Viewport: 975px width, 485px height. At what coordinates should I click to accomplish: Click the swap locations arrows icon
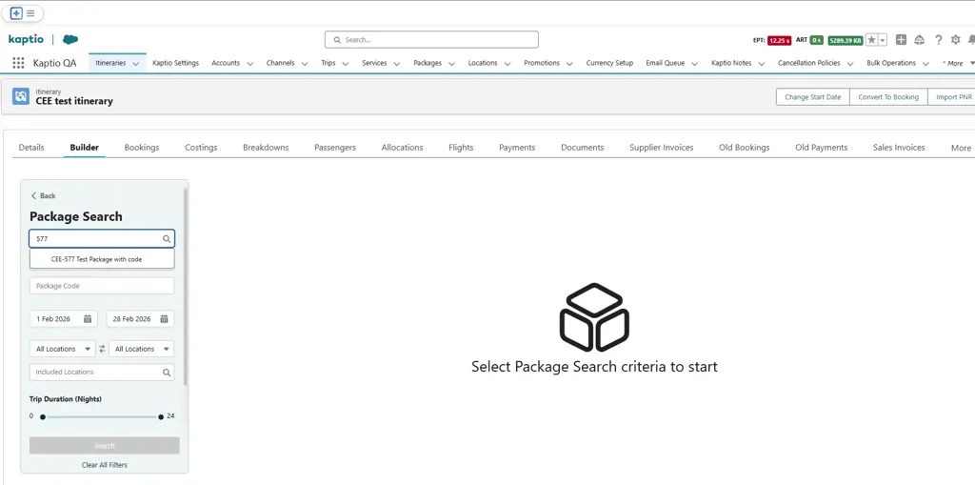pos(102,349)
